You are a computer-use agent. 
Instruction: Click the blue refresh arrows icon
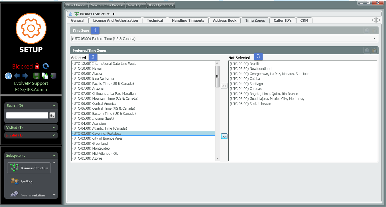click(46, 66)
